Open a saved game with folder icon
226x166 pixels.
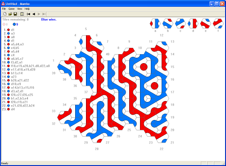coord(10,14)
